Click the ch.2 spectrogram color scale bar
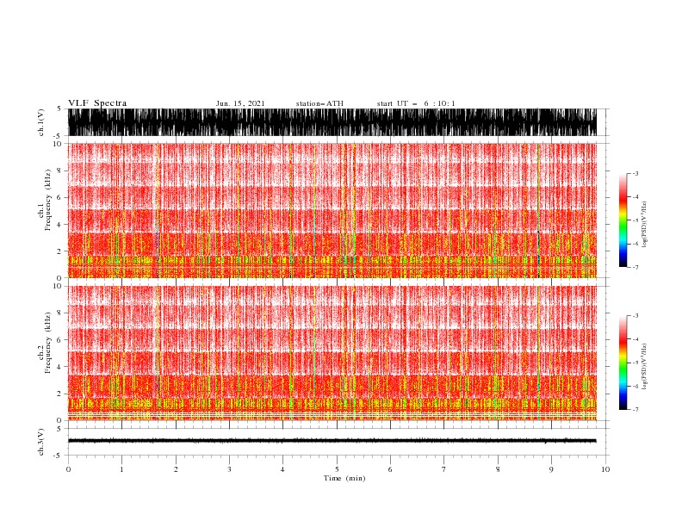Image resolution: width=682 pixels, height=527 pixels. click(623, 363)
